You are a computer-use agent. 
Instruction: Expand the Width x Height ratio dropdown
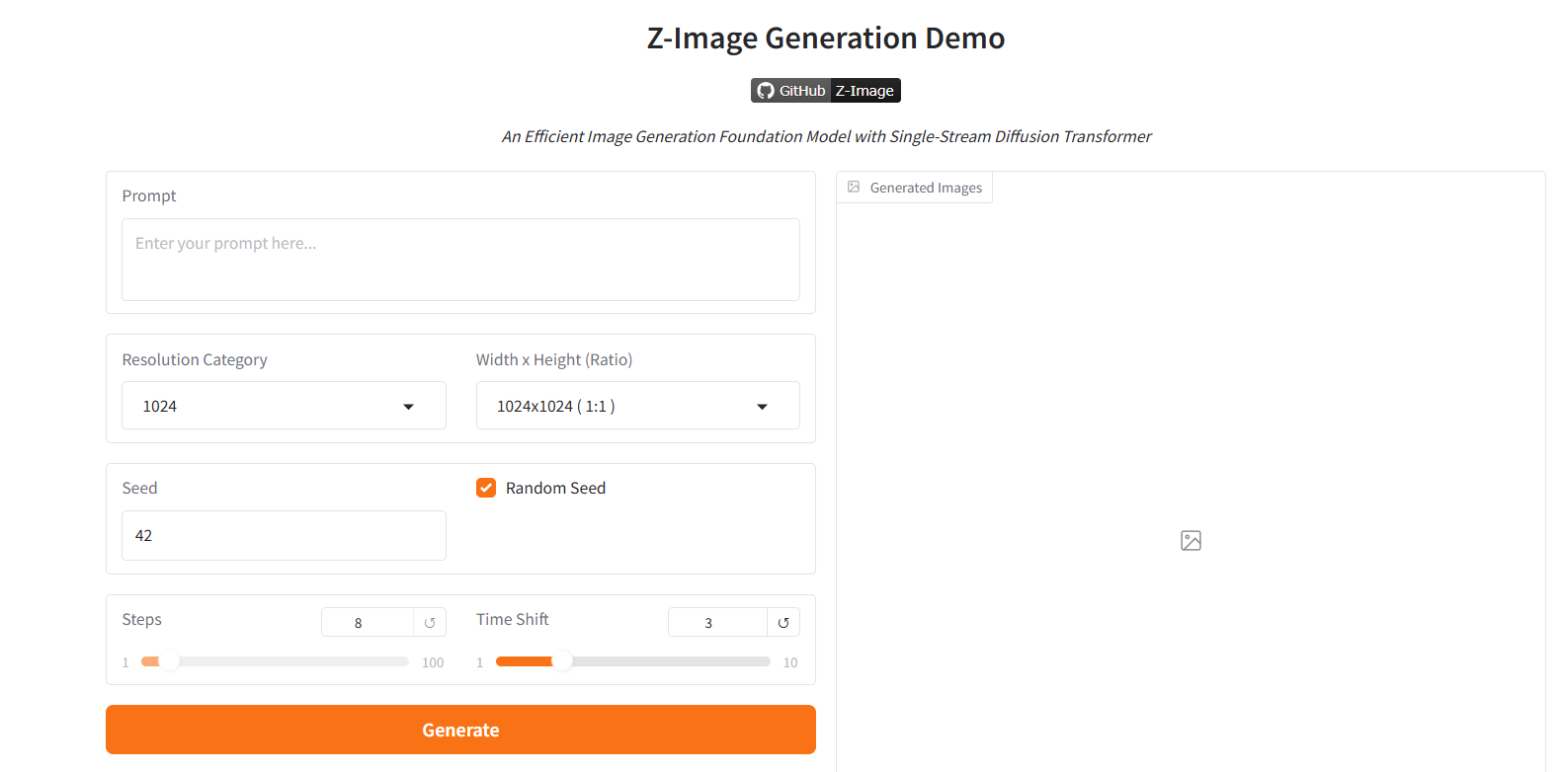[x=637, y=406]
